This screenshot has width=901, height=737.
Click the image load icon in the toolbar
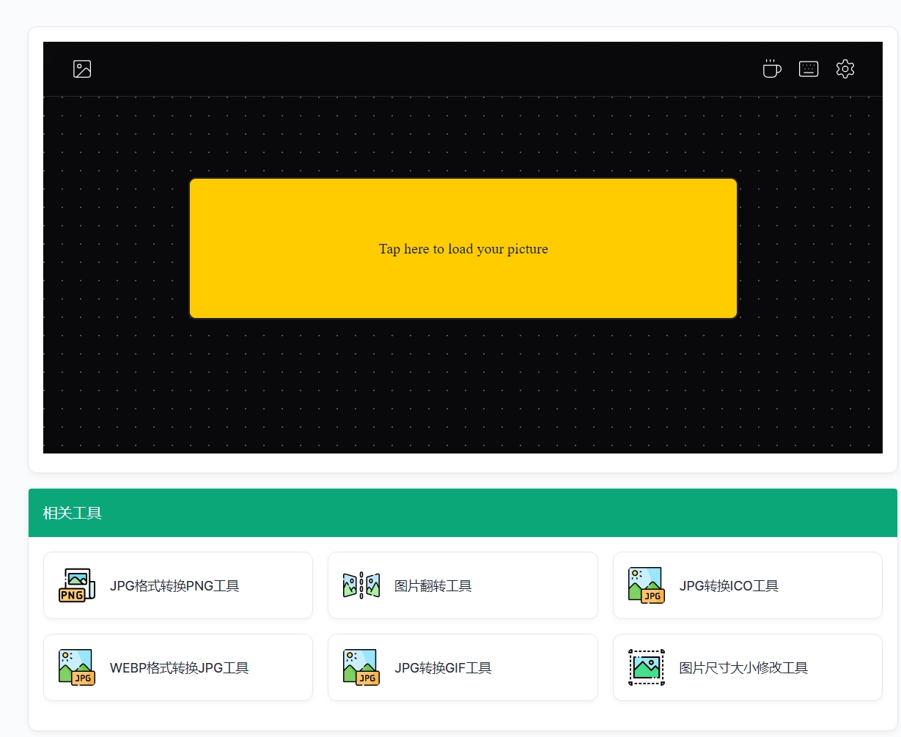pos(82,69)
